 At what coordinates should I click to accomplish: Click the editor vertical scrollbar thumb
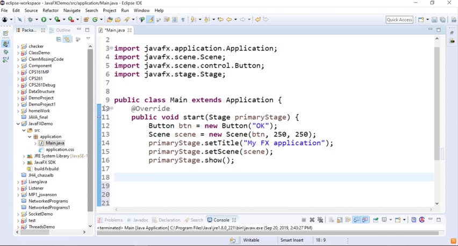(x=437, y=104)
